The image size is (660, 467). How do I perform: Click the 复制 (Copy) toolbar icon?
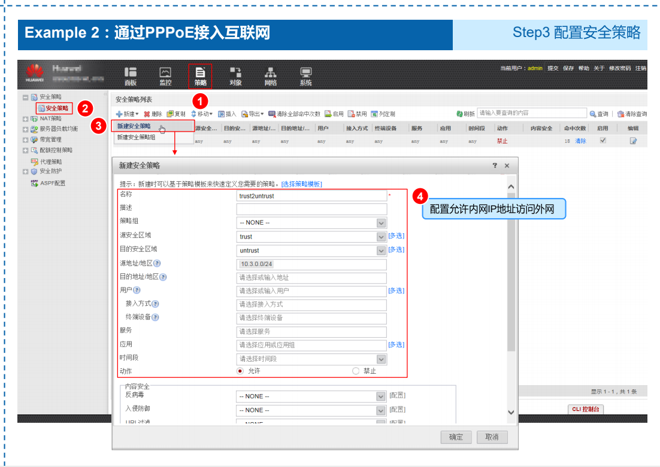(177, 114)
